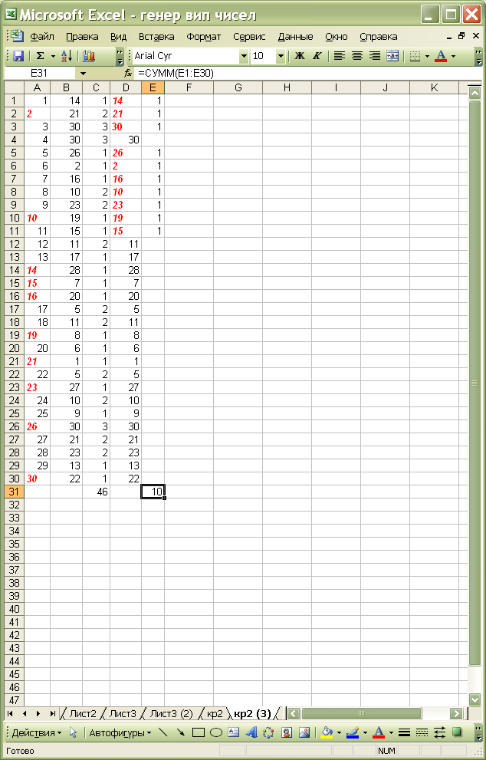Insert a diagram or organization chart

click(x=268, y=732)
